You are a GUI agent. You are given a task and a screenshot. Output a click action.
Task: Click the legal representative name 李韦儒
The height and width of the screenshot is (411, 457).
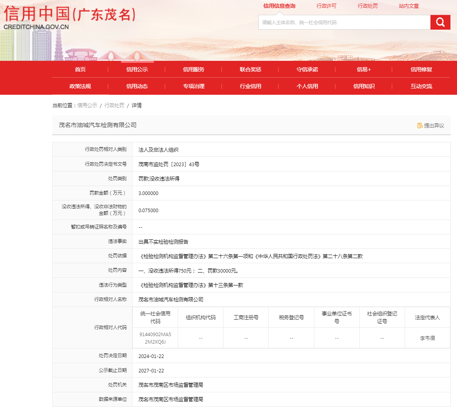pos(427,338)
